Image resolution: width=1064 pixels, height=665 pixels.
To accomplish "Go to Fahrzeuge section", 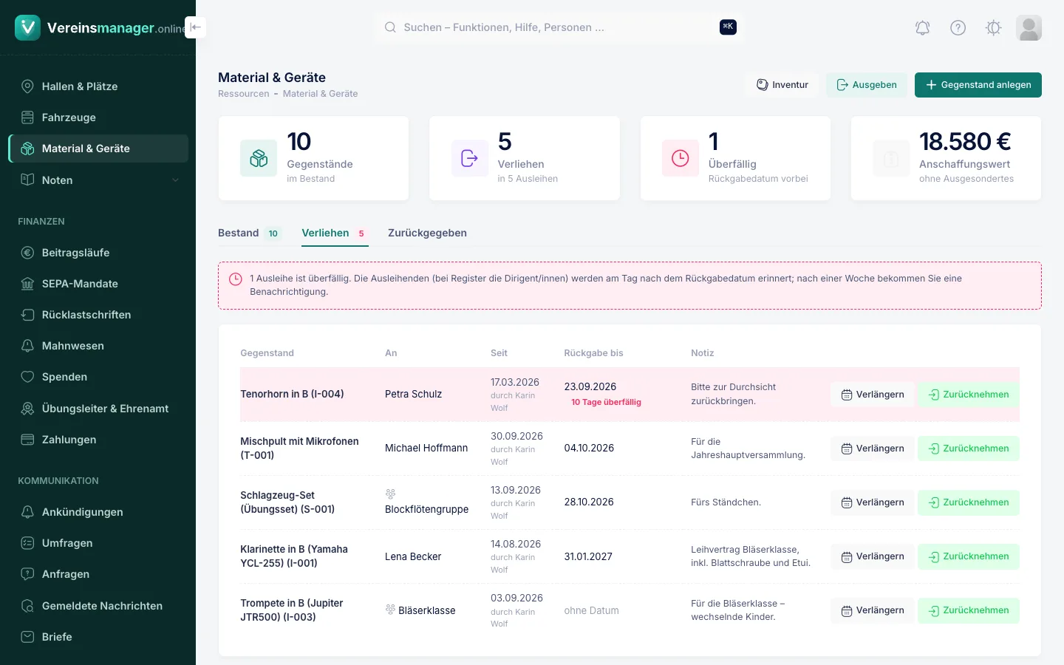I will pos(98,117).
